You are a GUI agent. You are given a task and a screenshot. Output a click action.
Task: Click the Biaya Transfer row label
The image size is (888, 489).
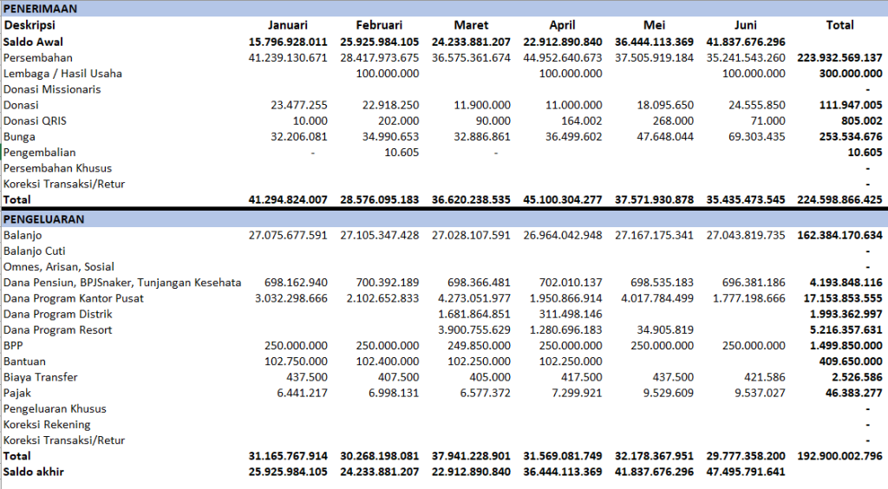[x=40, y=377]
